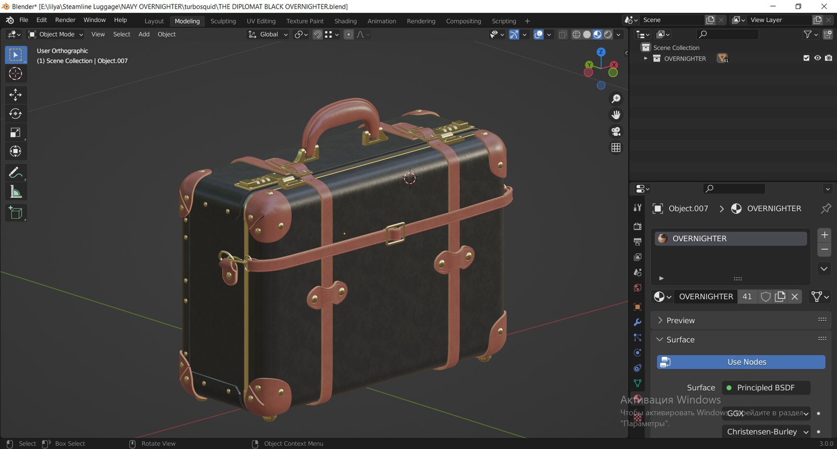Browse materials to link dropdown

(x=662, y=297)
